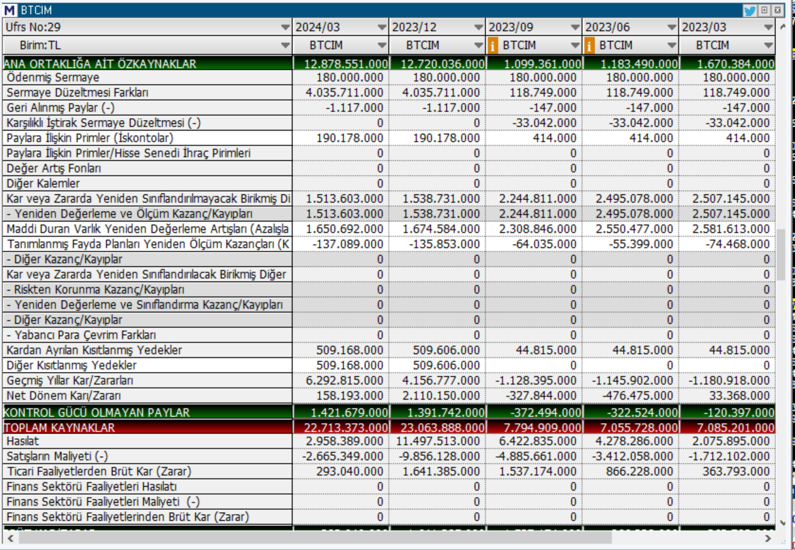Select Finans Sektörü Faaliyetleri Maliyeti (-) row
The width and height of the screenshot is (795, 550).
click(148, 501)
